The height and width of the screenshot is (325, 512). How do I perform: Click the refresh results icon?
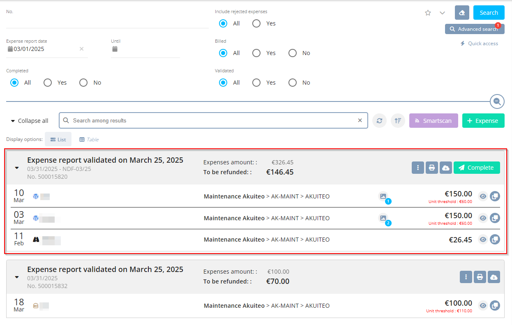click(x=379, y=121)
